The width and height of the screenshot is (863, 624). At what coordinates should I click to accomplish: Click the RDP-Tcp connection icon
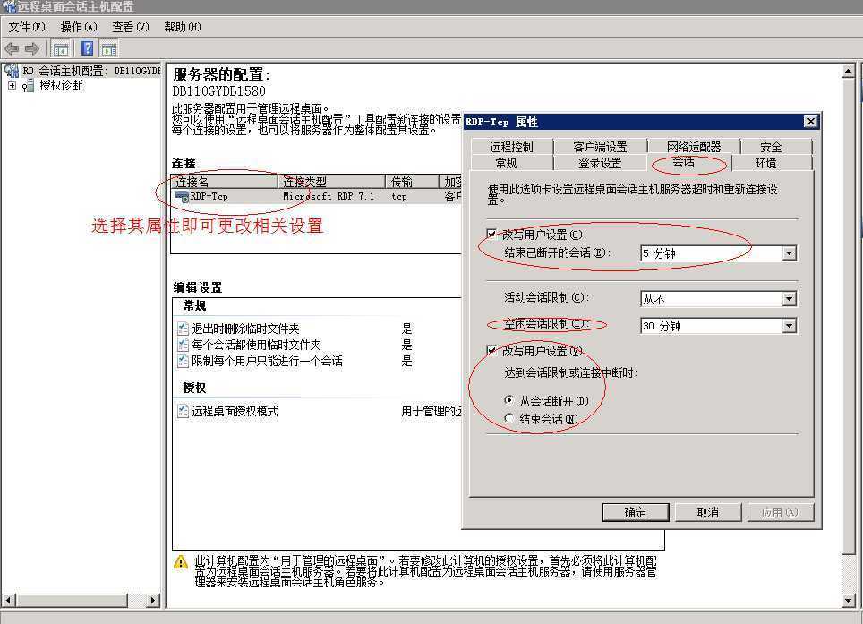click(x=182, y=196)
